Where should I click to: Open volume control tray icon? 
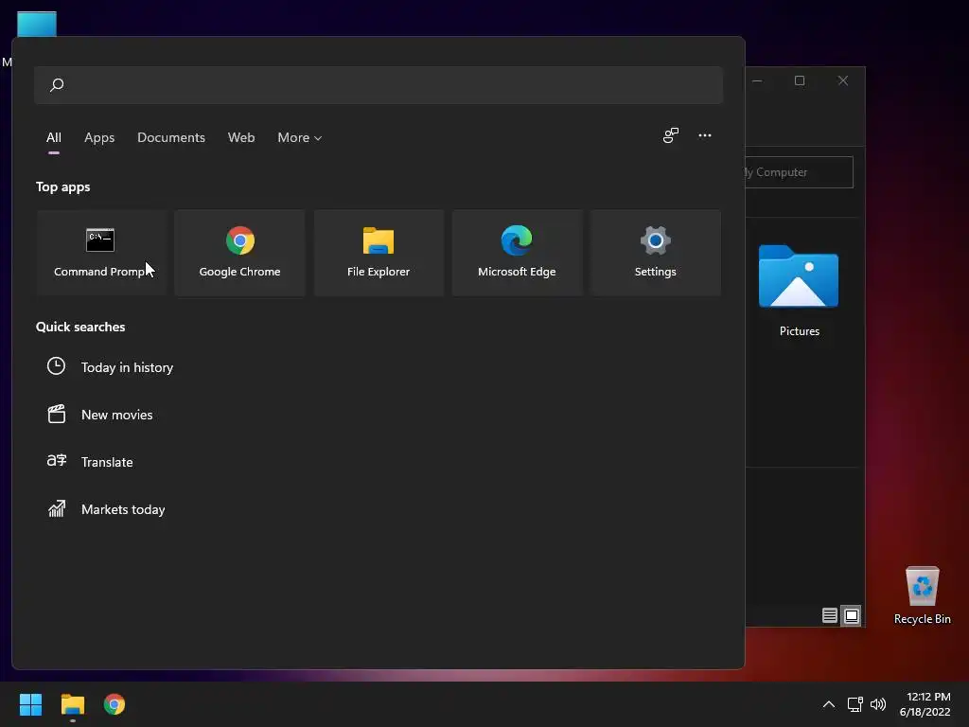point(877,704)
